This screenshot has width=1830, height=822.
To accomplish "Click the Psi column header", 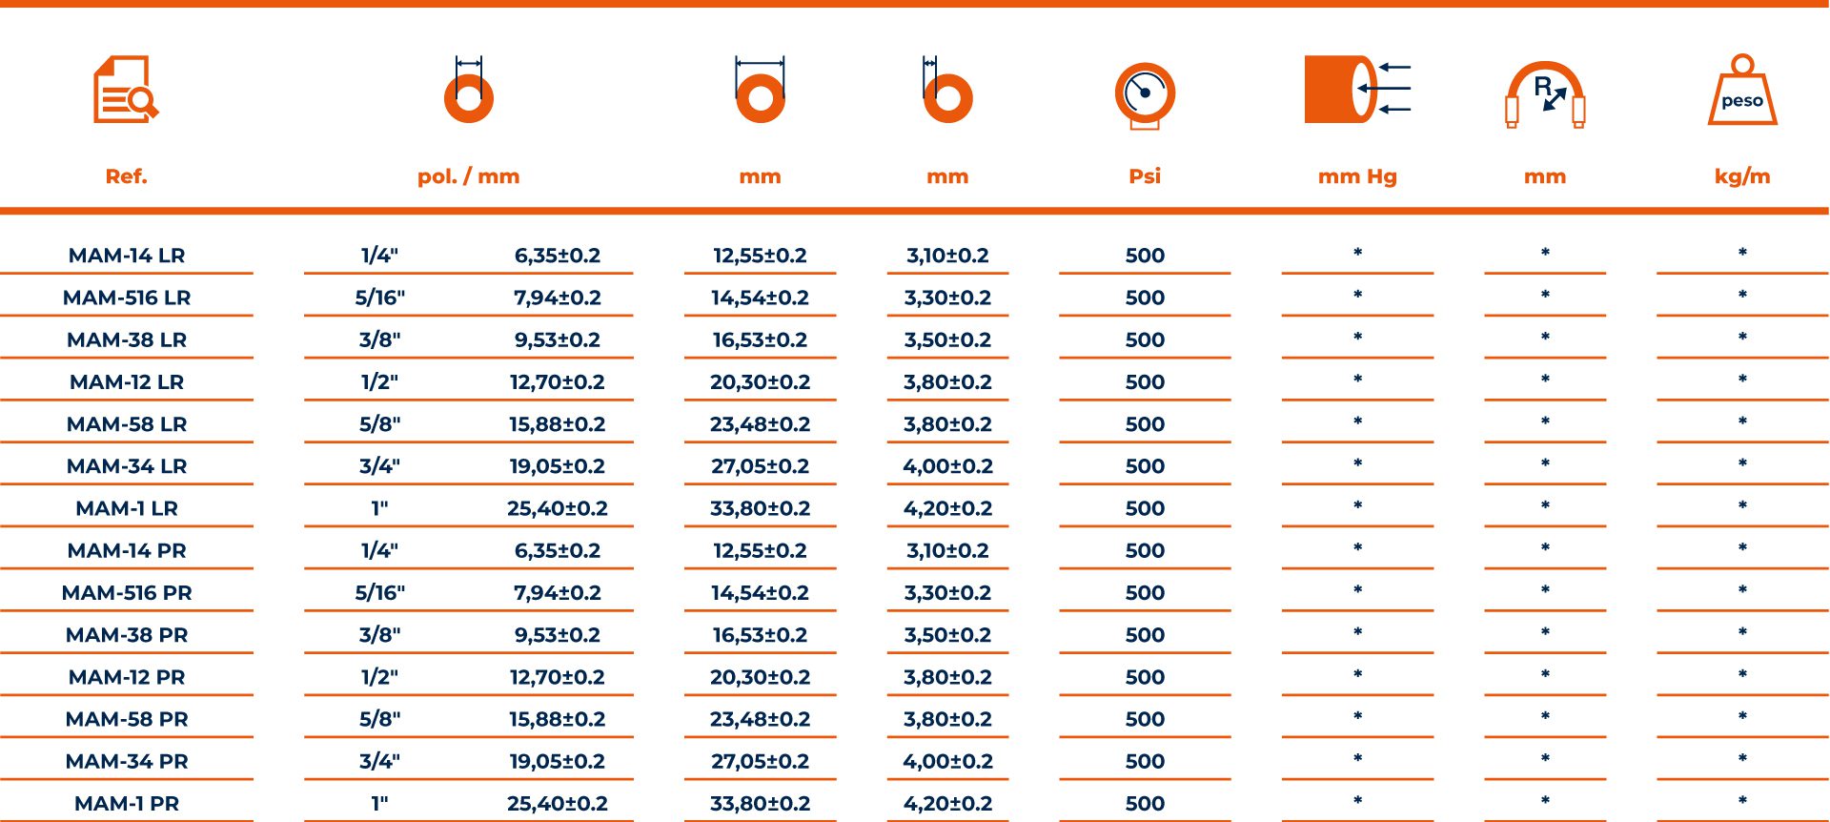I will point(1145,176).
